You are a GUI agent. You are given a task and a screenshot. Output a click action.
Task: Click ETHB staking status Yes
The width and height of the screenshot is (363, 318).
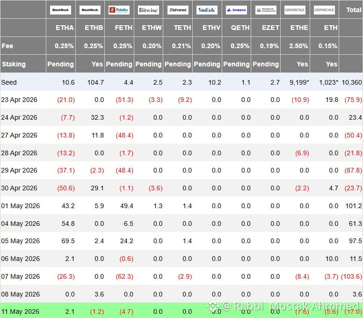[x=97, y=64]
